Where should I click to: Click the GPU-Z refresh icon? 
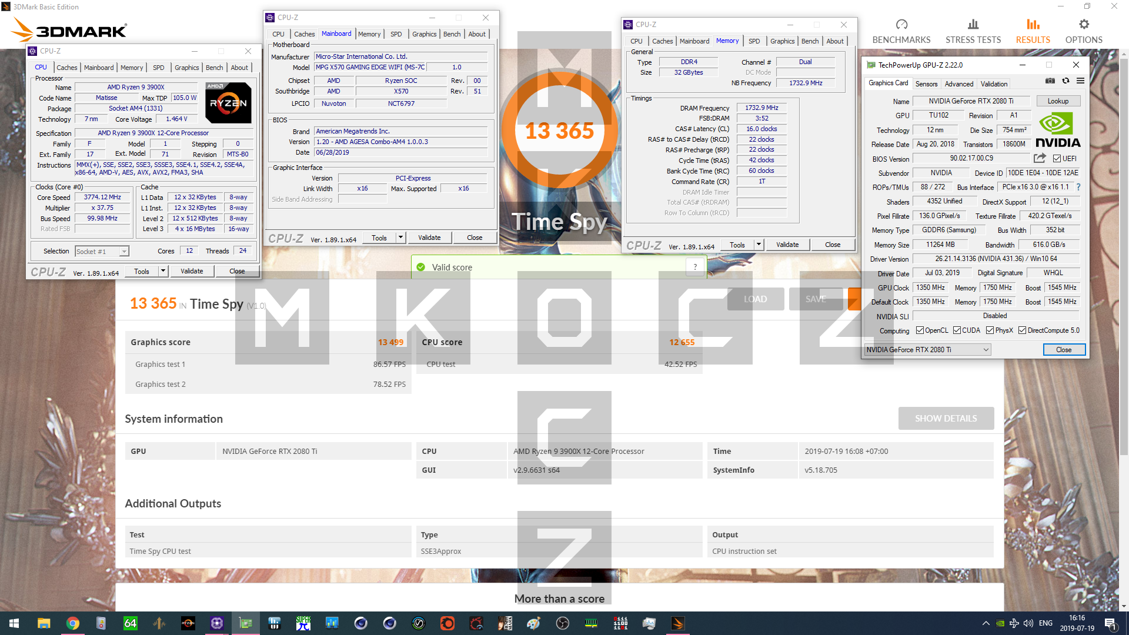coord(1065,81)
